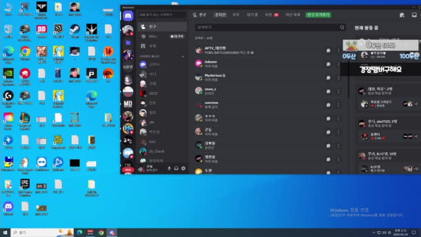Focus the friends search input field
The height and width of the screenshot is (237, 421).
click(270, 28)
